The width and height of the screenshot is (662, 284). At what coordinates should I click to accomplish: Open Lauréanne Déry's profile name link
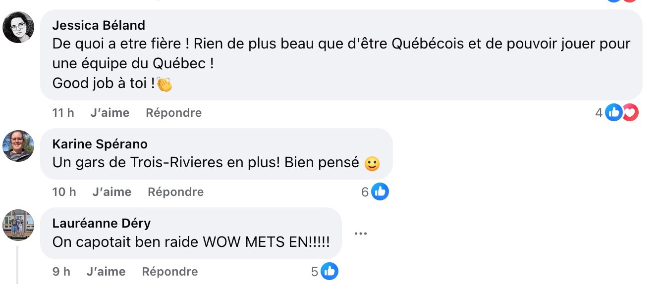pos(101,223)
